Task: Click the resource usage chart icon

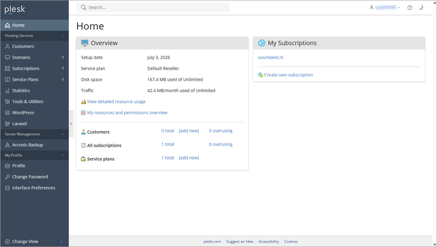Action: pyautogui.click(x=83, y=102)
